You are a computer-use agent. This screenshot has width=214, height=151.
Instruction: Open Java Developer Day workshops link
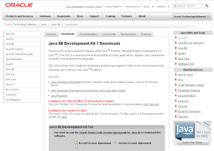click(88, 90)
